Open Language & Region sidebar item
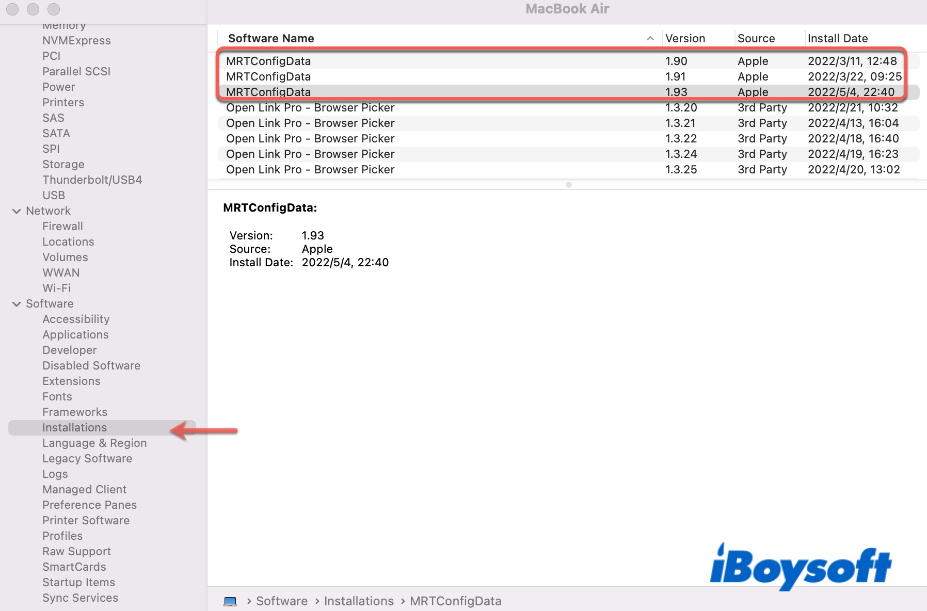The height and width of the screenshot is (611, 927). (x=94, y=443)
